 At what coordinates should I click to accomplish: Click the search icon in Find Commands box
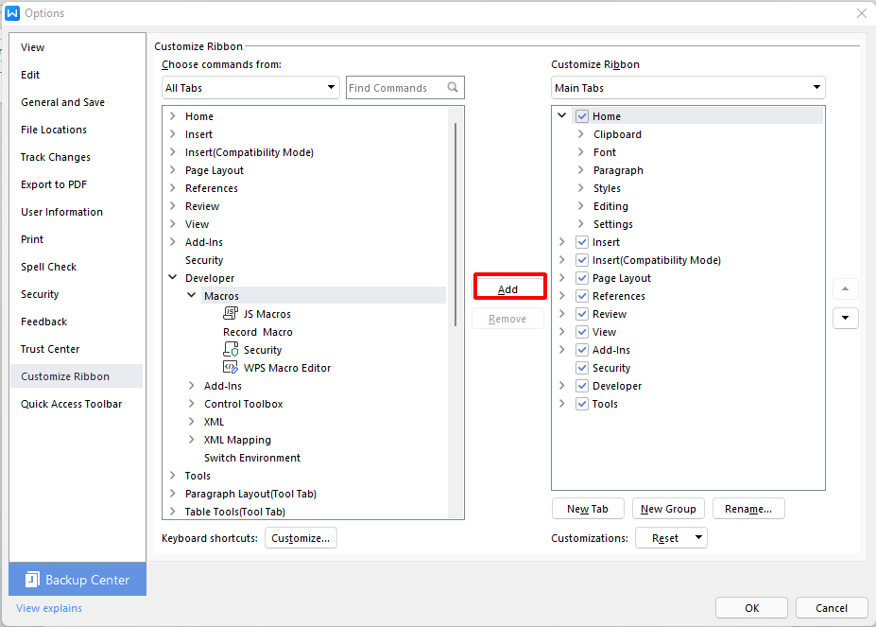454,87
